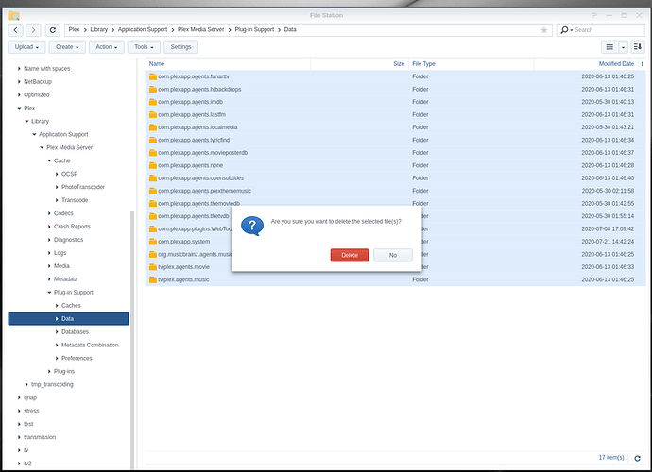This screenshot has height=472, width=652.
Task: Open the column options menu
Action: click(642, 64)
